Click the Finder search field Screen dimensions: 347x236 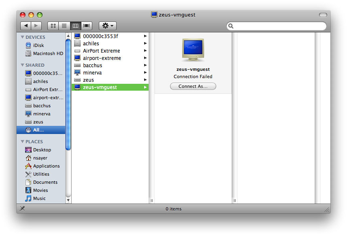pyautogui.click(x=277, y=26)
